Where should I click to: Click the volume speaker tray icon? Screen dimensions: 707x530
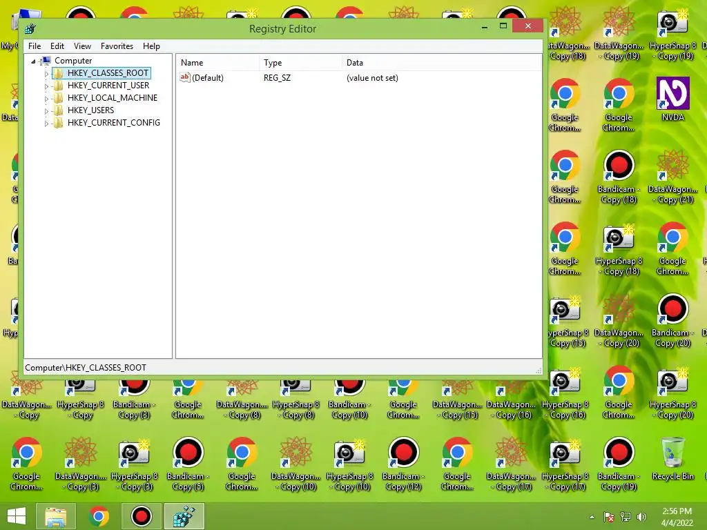641,517
